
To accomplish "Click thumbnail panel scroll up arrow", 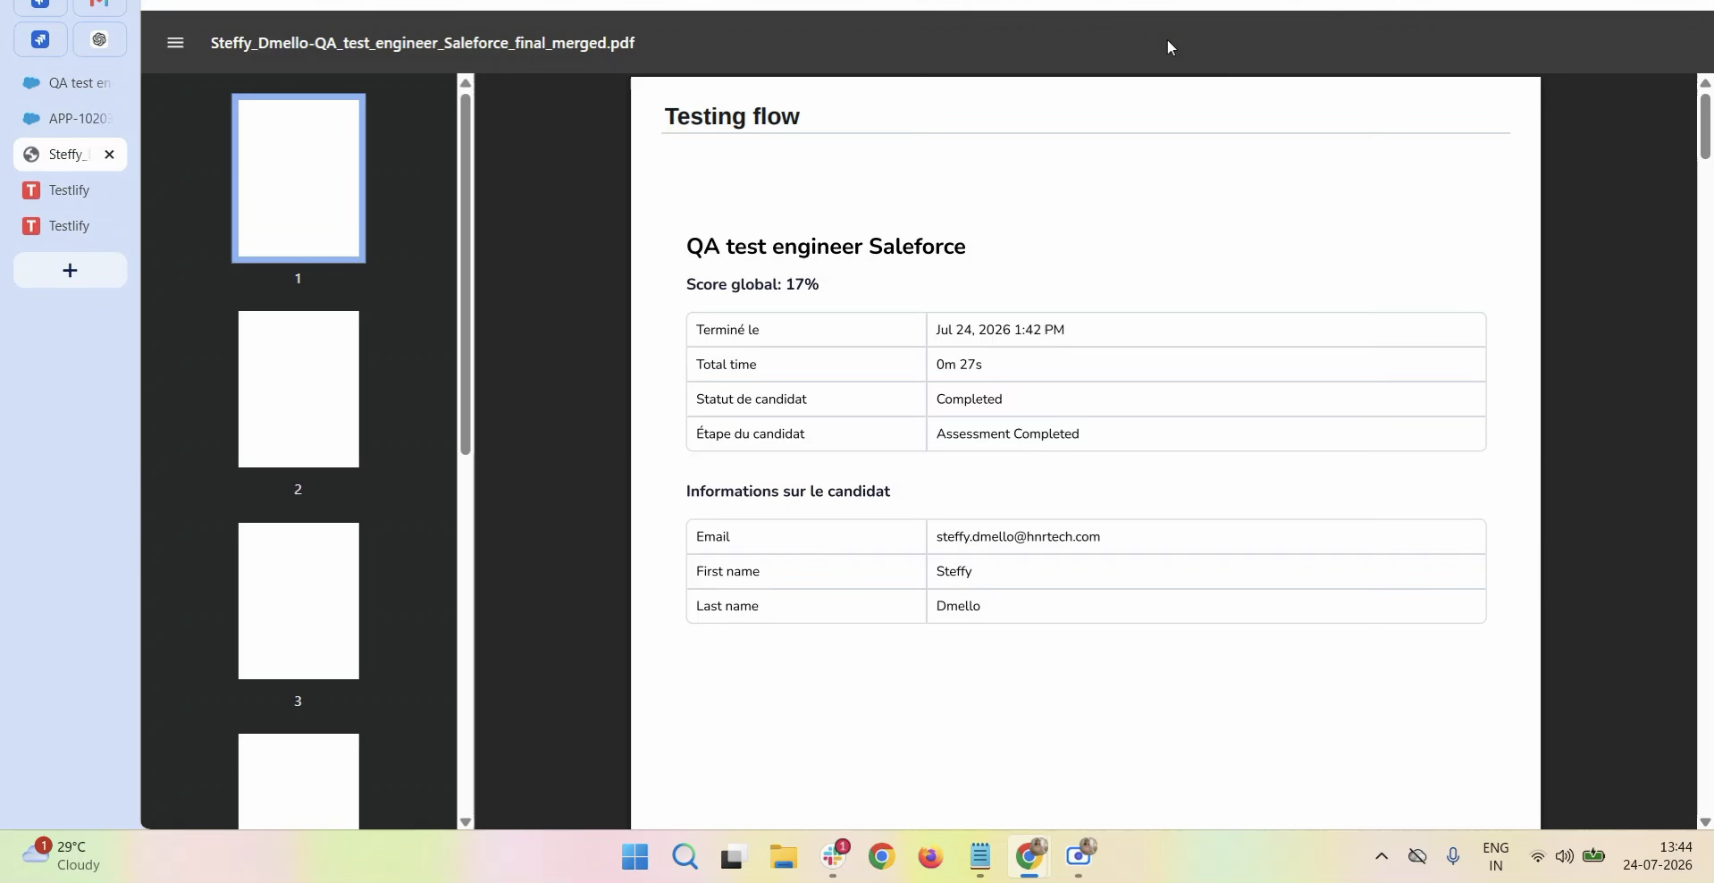I will [466, 83].
